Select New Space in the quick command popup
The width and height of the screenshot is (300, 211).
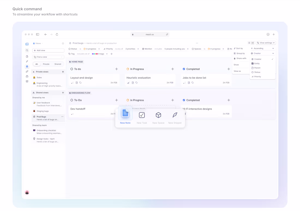158,115
